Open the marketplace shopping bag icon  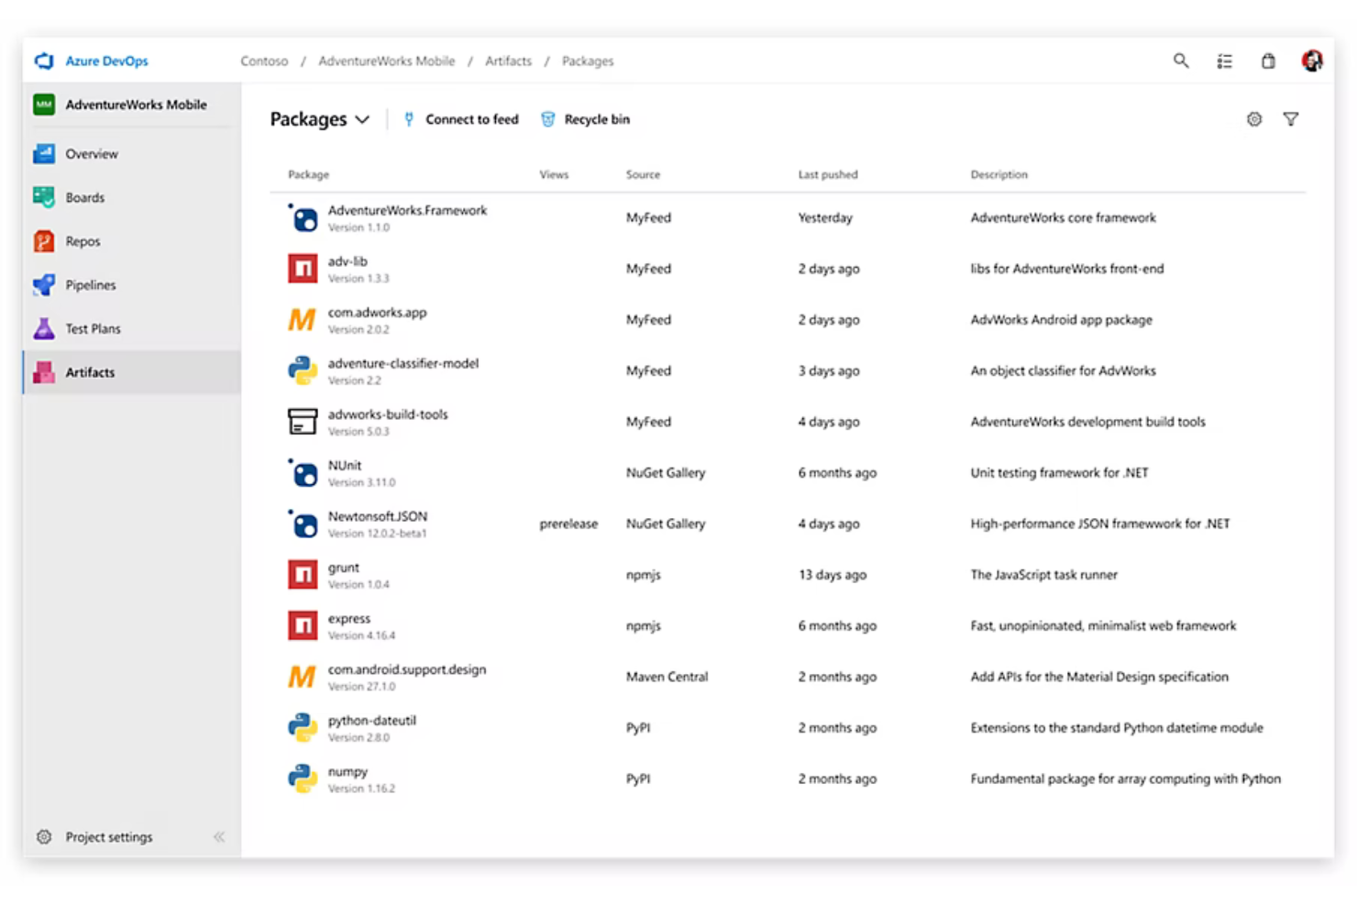click(1268, 61)
